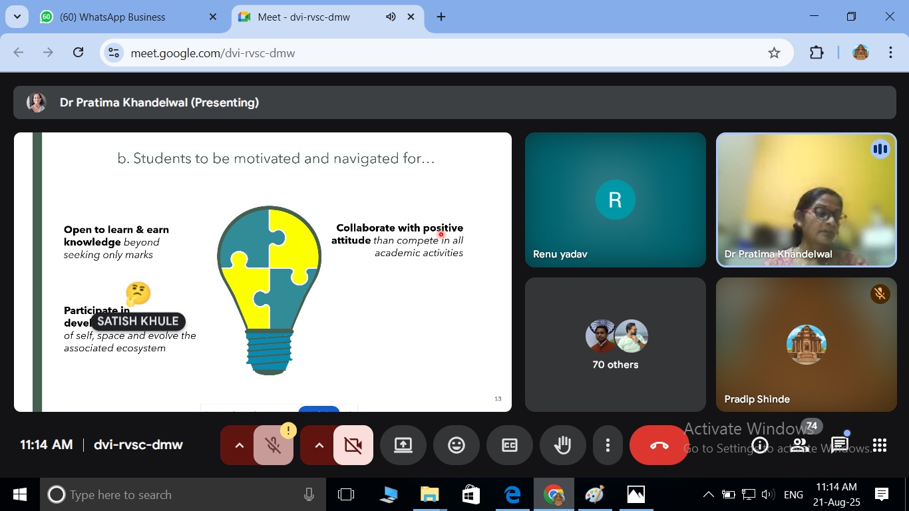Open the emoji reactions picker

(x=456, y=445)
